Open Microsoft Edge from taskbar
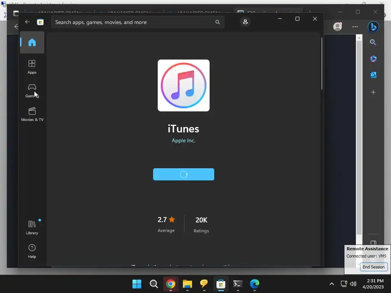This screenshot has height=293, width=391. (x=255, y=284)
